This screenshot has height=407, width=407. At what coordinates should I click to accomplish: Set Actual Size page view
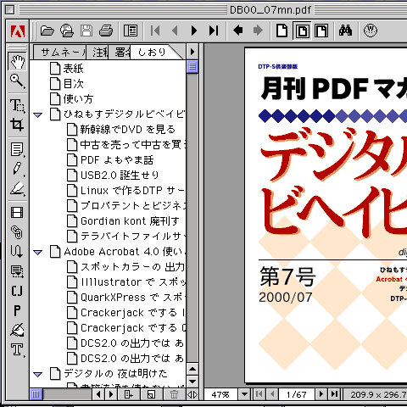coord(282,31)
